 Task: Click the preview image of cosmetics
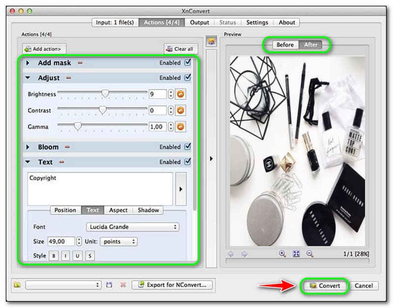(297, 151)
